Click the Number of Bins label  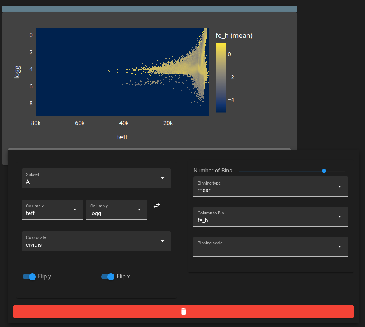point(212,171)
